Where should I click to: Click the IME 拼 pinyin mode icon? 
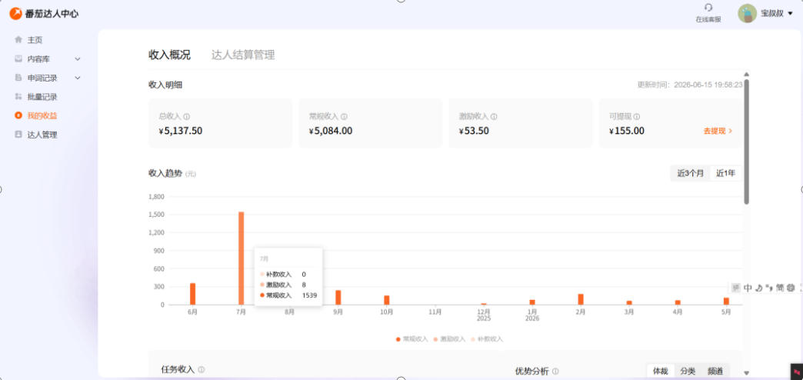[x=735, y=288]
